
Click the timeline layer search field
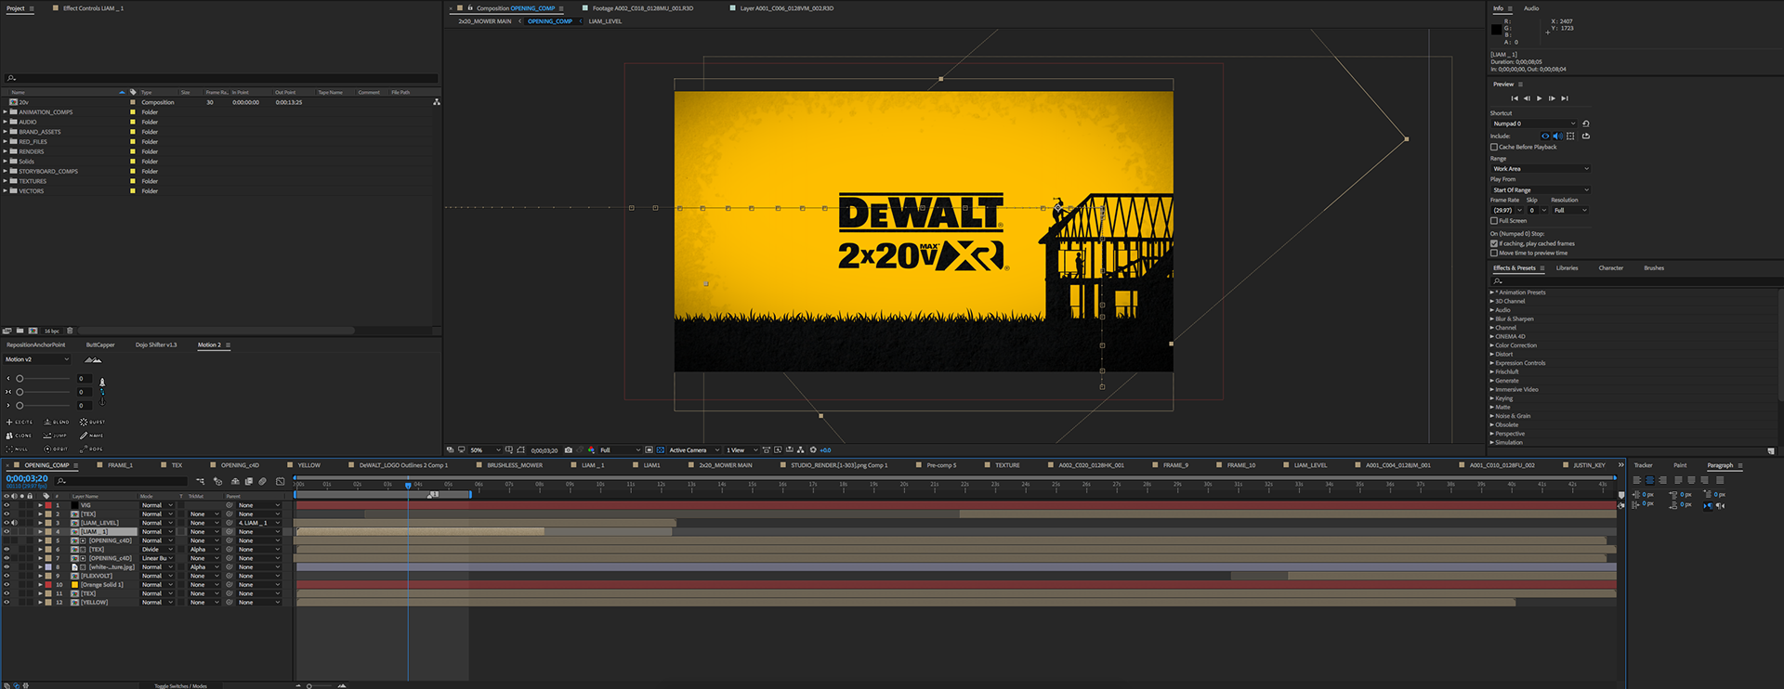point(121,481)
